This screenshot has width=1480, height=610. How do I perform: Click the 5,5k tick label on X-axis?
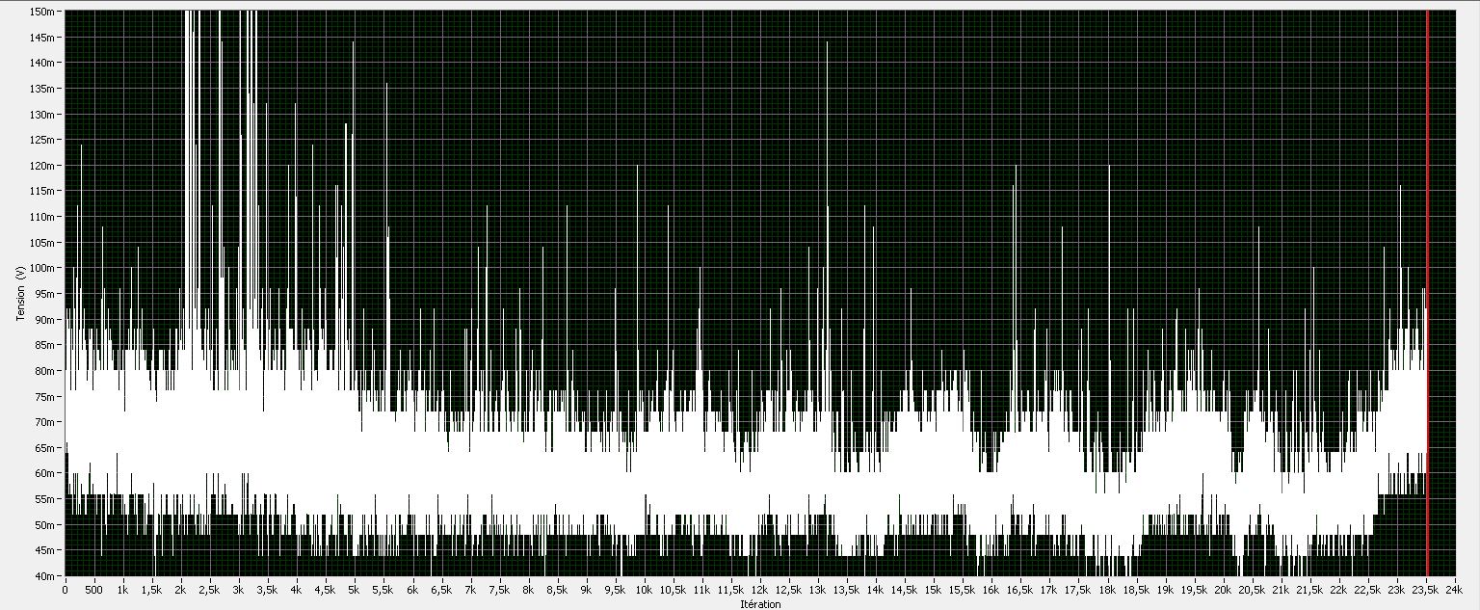coord(383,588)
